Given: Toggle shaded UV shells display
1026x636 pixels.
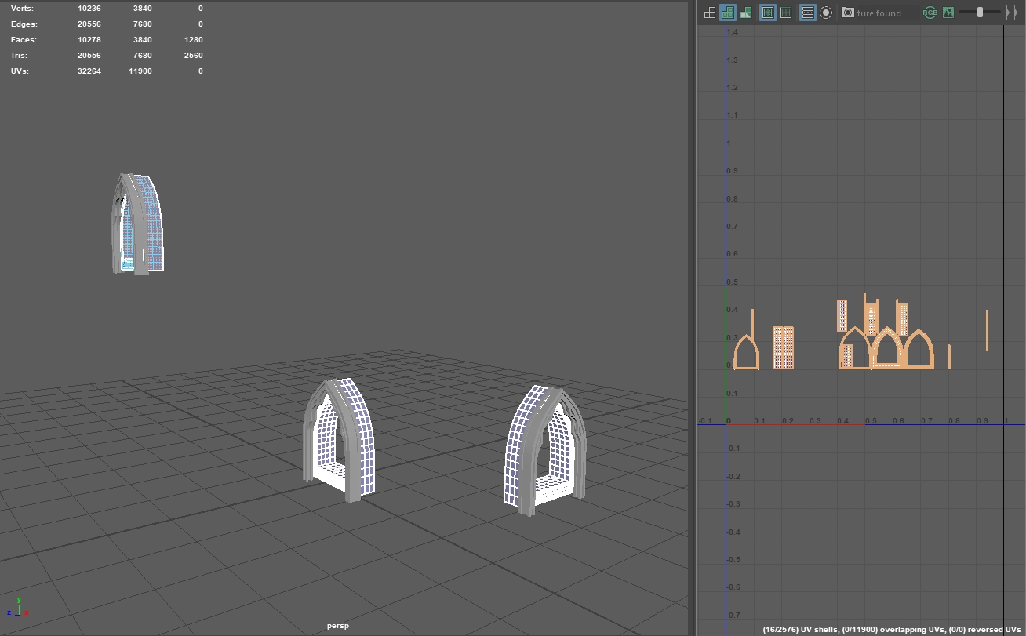Looking at the screenshot, I should point(728,13).
